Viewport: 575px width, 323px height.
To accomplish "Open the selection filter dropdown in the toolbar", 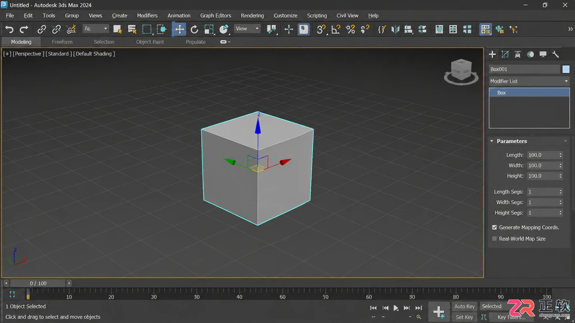I will [x=96, y=29].
